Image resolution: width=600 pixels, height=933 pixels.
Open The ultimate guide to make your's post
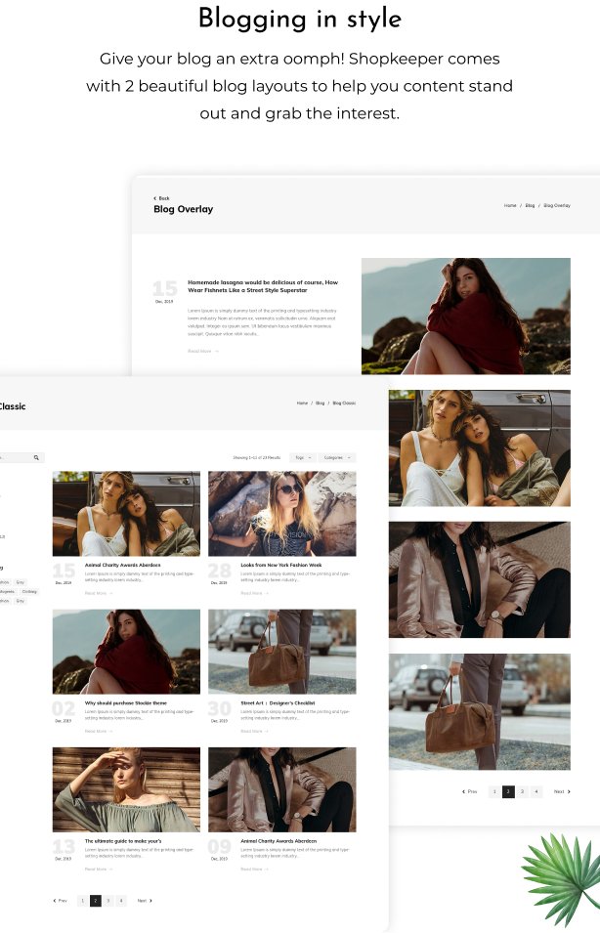click(123, 840)
